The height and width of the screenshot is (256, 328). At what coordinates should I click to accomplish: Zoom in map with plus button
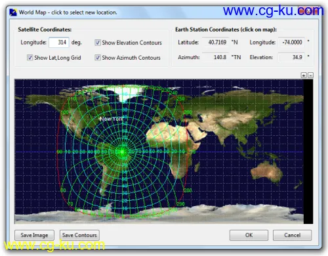click(304, 75)
